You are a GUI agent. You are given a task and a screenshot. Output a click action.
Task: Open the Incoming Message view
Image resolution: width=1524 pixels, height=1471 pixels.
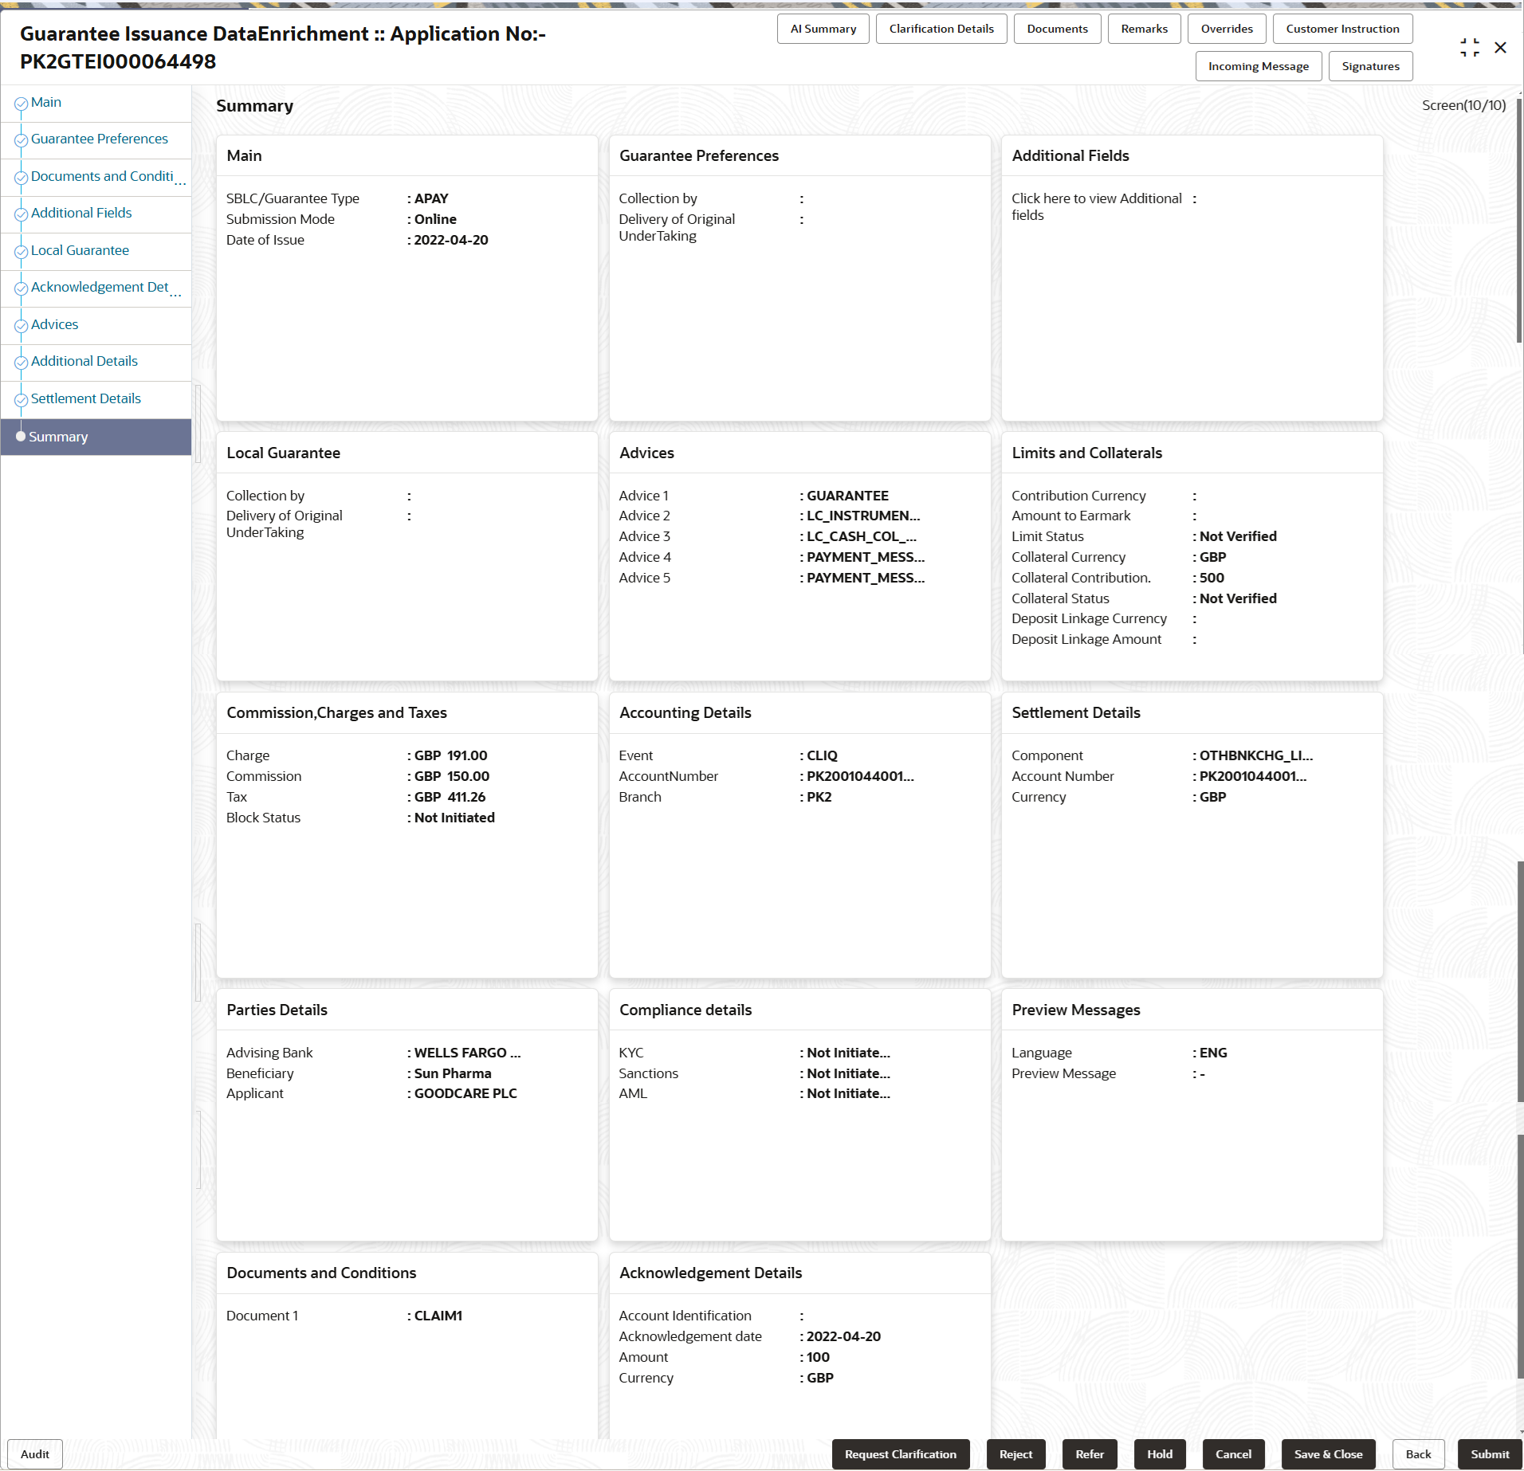click(1258, 66)
